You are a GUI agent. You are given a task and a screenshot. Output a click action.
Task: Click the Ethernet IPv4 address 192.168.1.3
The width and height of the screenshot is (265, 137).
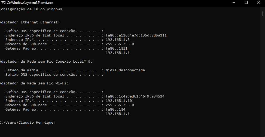pos(118,40)
